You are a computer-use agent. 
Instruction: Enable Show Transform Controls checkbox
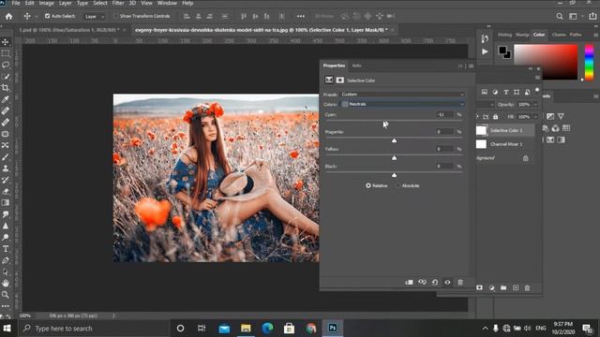[116, 16]
